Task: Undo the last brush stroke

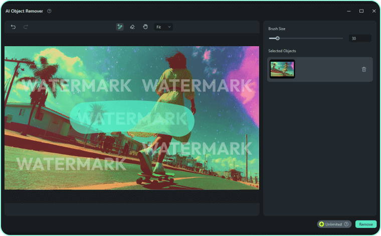Action: click(x=14, y=27)
